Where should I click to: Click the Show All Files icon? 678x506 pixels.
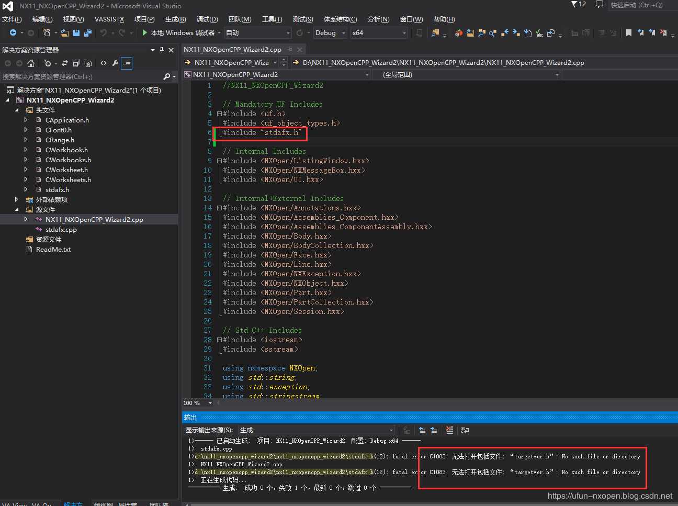(88, 63)
